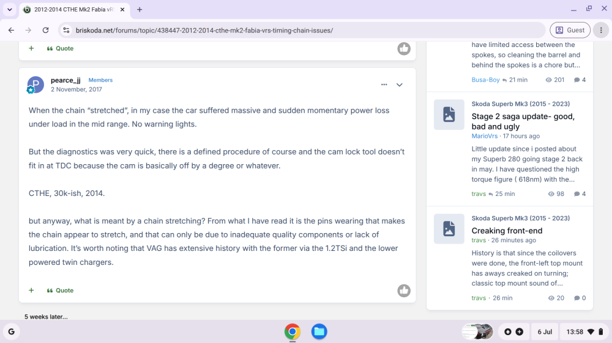Click the comments icon showing 0

tap(577, 298)
